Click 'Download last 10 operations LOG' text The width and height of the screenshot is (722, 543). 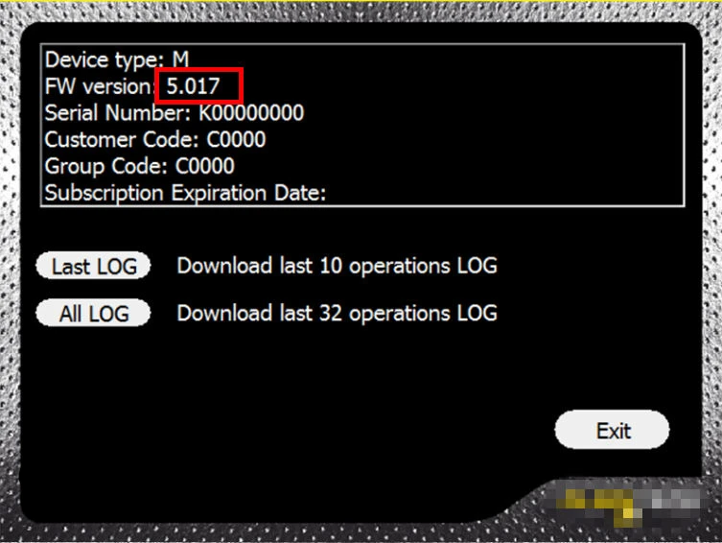[338, 266]
